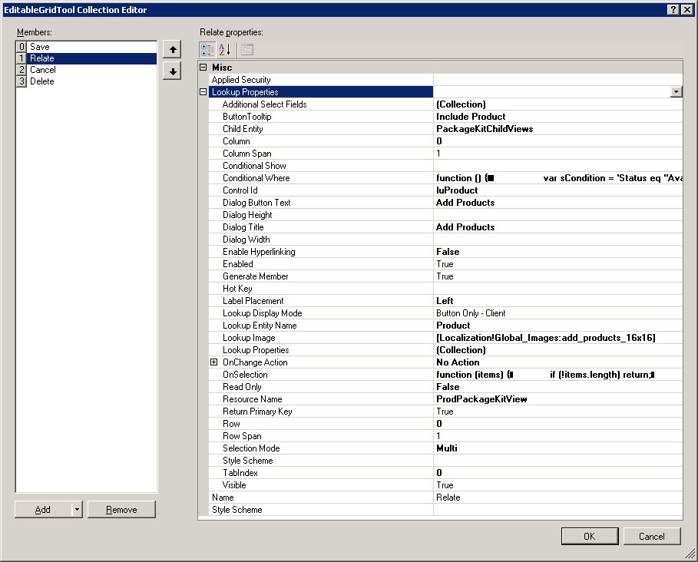Select the TabIndex property
This screenshot has width=698, height=562.
point(240,473)
